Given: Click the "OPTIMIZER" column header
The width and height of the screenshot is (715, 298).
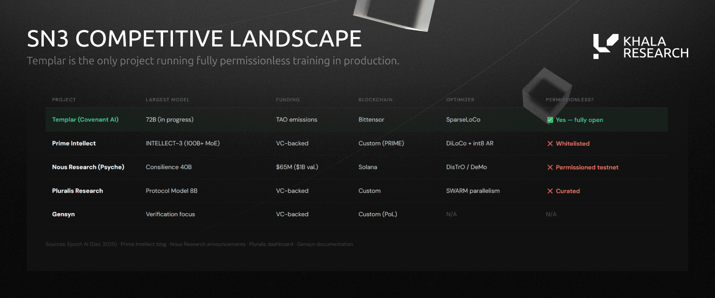Looking at the screenshot, I should (460, 100).
